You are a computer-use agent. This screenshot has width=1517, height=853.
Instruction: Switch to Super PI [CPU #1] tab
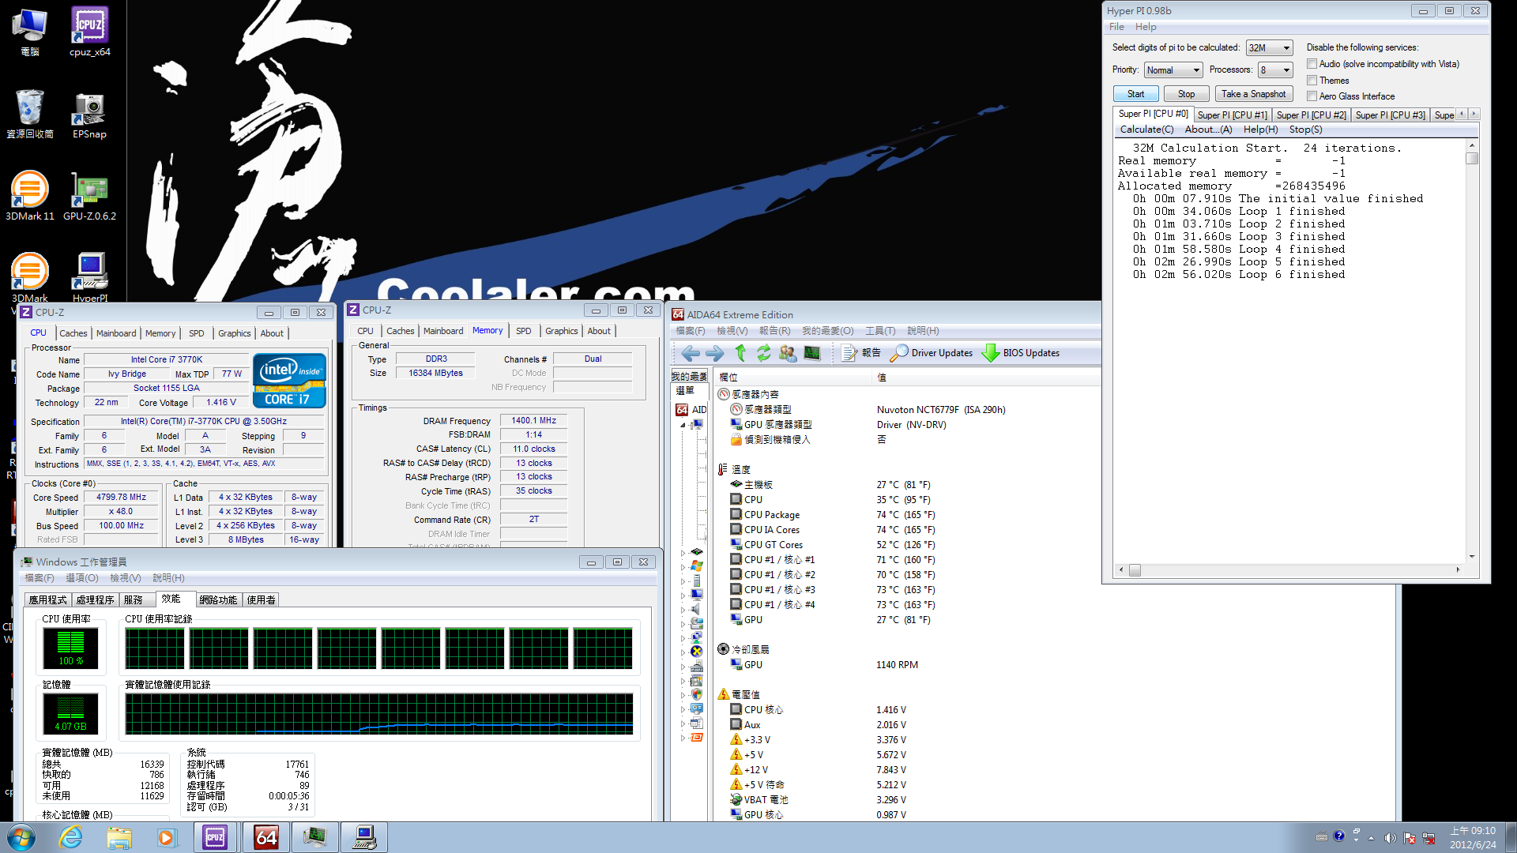click(x=1232, y=115)
